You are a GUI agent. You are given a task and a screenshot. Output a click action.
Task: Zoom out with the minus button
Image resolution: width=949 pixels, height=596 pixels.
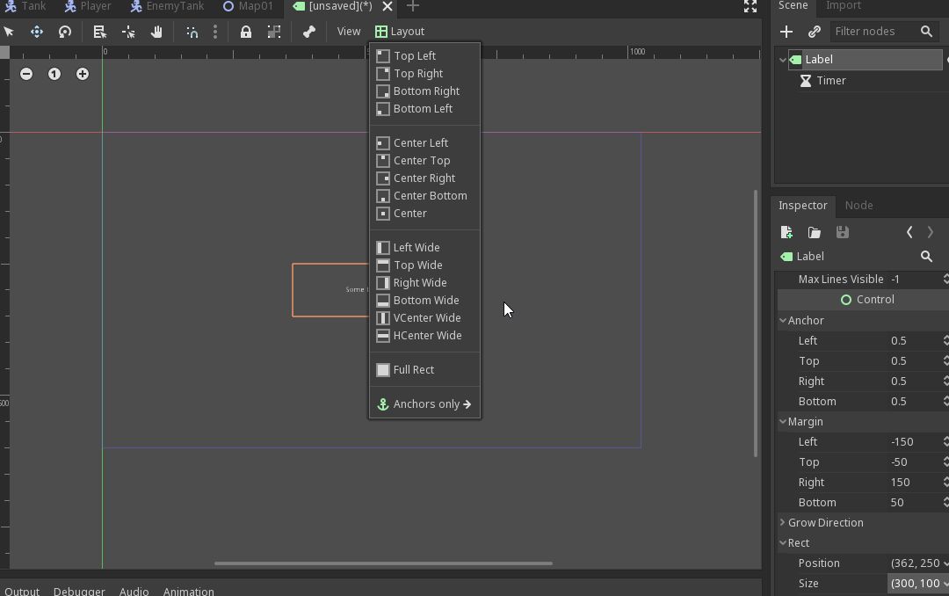26,74
